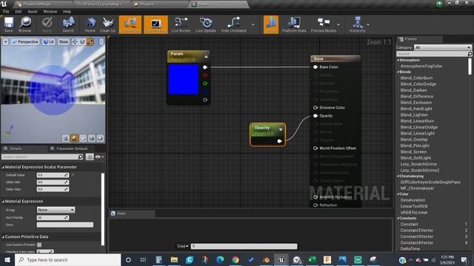Collapse Material Expression Scalar Parameter section

pyautogui.click(x=3, y=167)
